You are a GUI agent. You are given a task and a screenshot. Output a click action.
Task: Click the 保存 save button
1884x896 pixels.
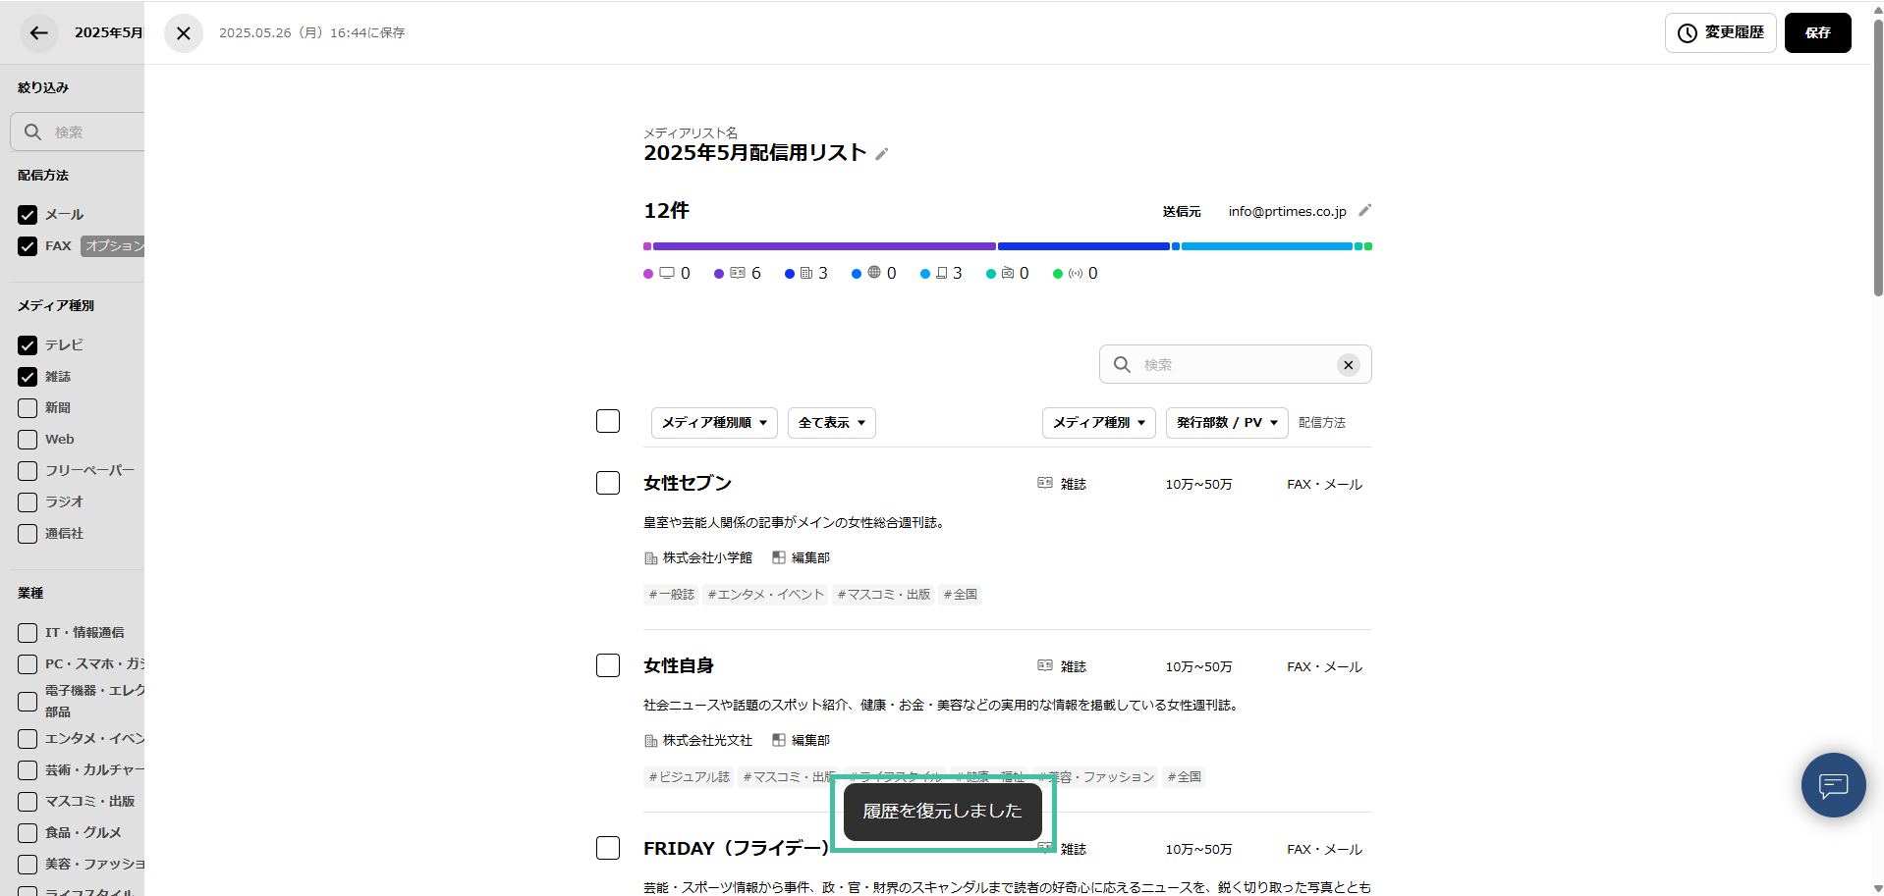pos(1817,32)
